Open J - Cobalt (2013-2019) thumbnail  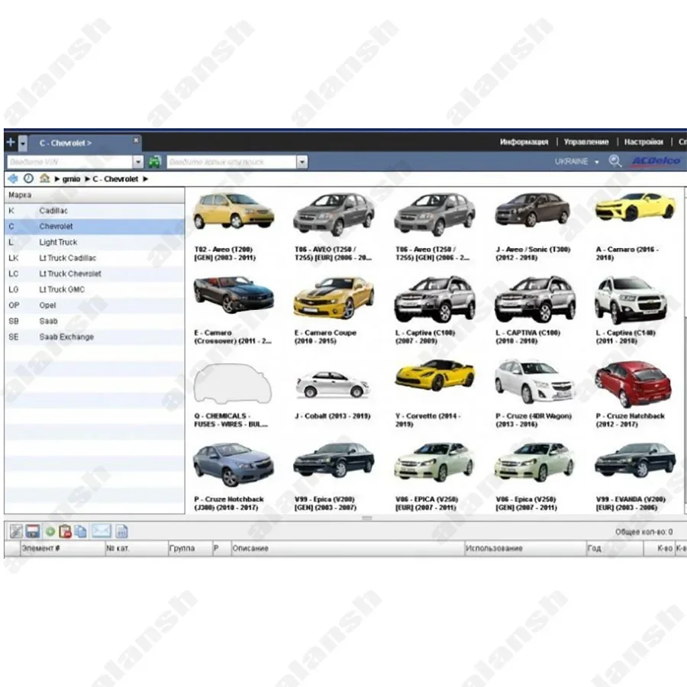(x=333, y=384)
